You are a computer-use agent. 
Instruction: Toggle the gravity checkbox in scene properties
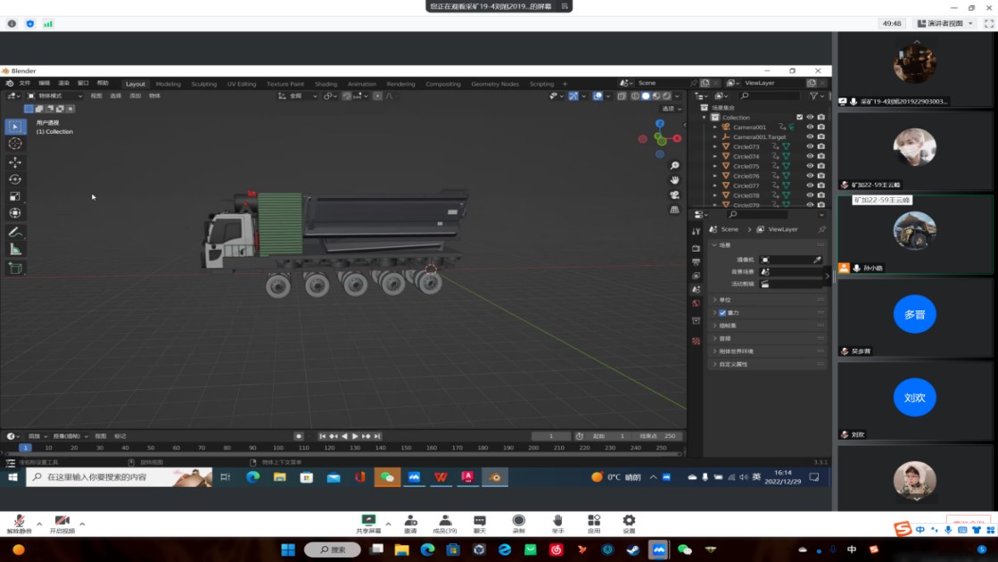pyautogui.click(x=722, y=313)
